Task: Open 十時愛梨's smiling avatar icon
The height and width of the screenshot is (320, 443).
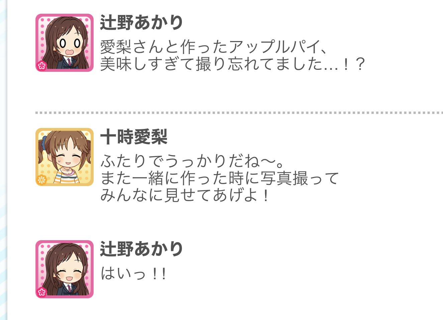Action: pyautogui.click(x=65, y=157)
